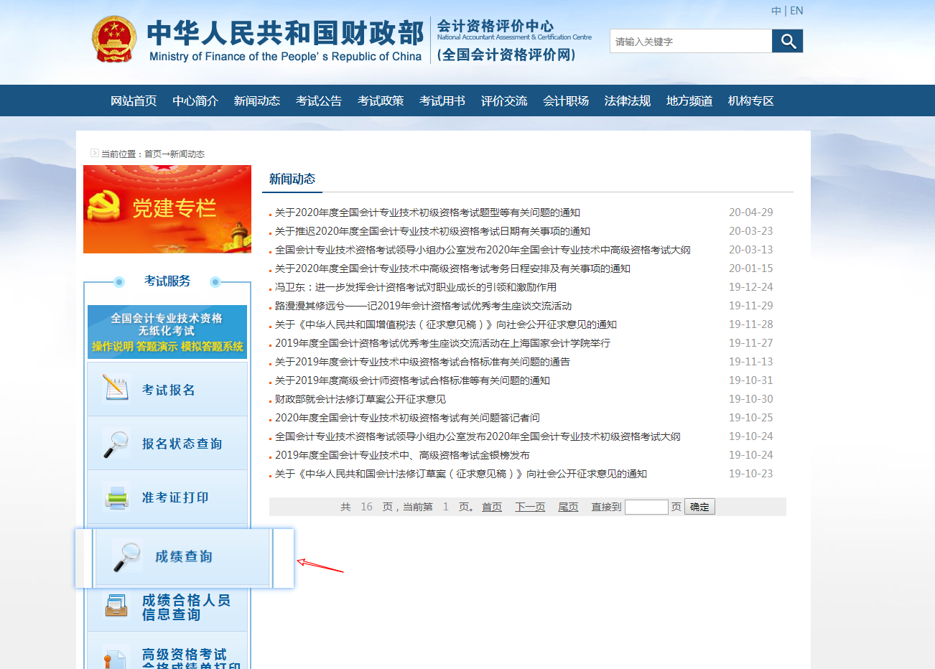Open 会计法修订草案征求意见稿 notice link
This screenshot has height=669, width=935.
click(461, 474)
